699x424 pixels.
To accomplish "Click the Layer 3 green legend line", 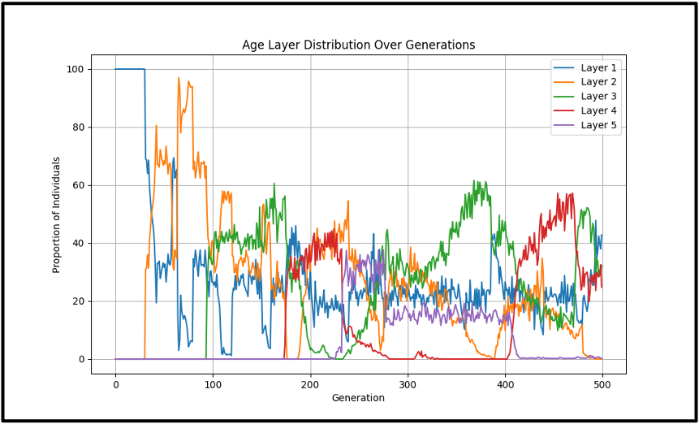I will click(564, 97).
